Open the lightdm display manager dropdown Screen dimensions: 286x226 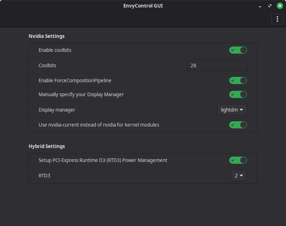click(x=232, y=110)
